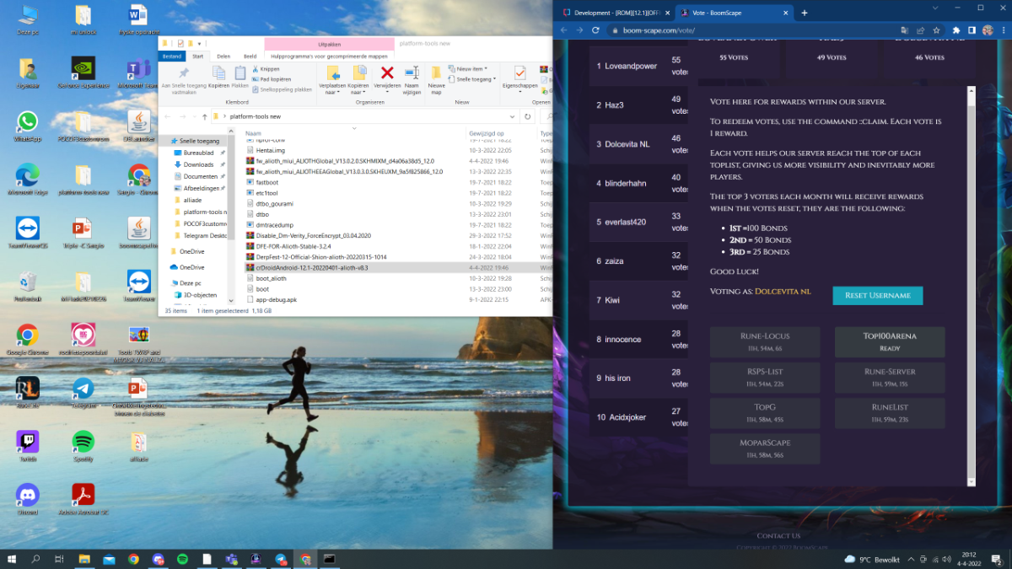The width and height of the screenshot is (1012, 569).
Task: Select the Google Chrome desktop shortcut
Action: (x=27, y=340)
